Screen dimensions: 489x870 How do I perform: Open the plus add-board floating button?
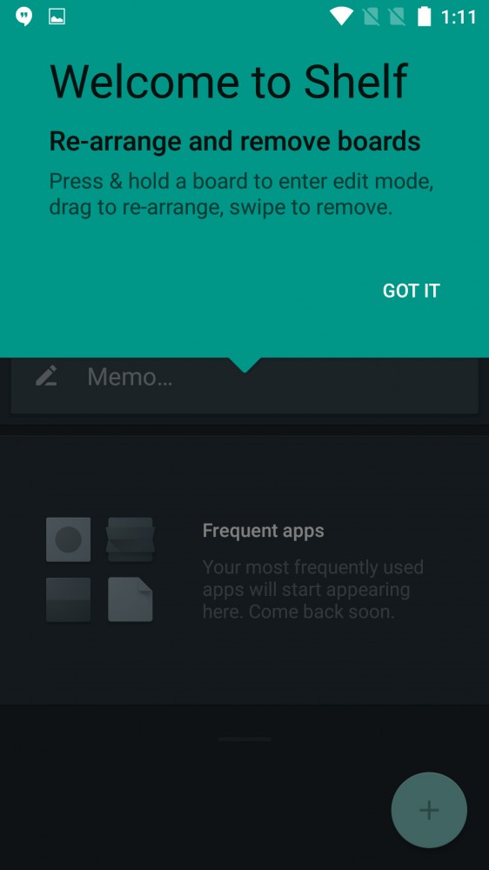point(429,810)
